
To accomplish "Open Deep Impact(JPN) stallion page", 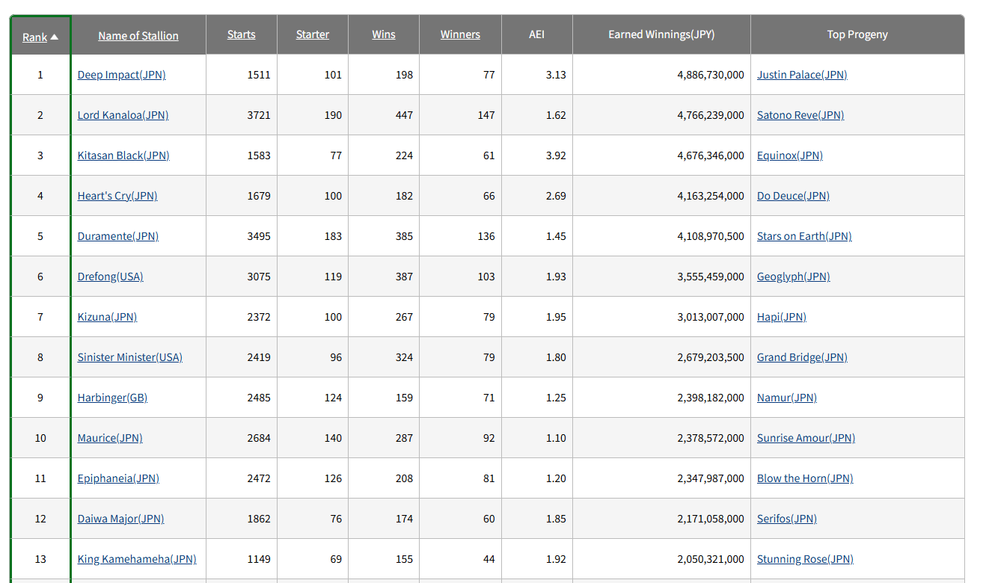I will pyautogui.click(x=122, y=75).
